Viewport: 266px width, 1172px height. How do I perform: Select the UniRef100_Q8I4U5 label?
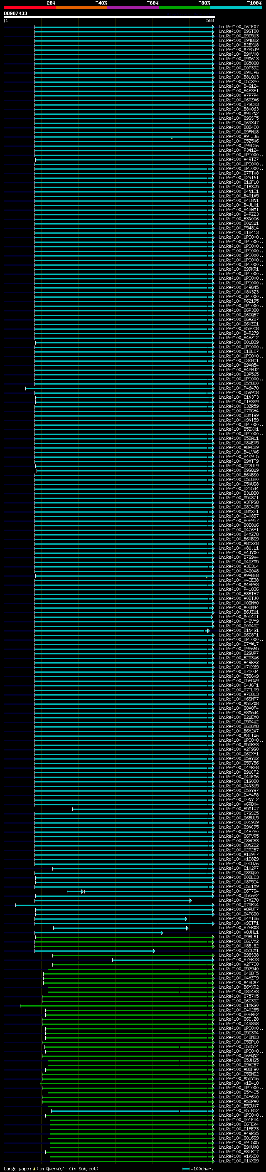[x=238, y=507]
